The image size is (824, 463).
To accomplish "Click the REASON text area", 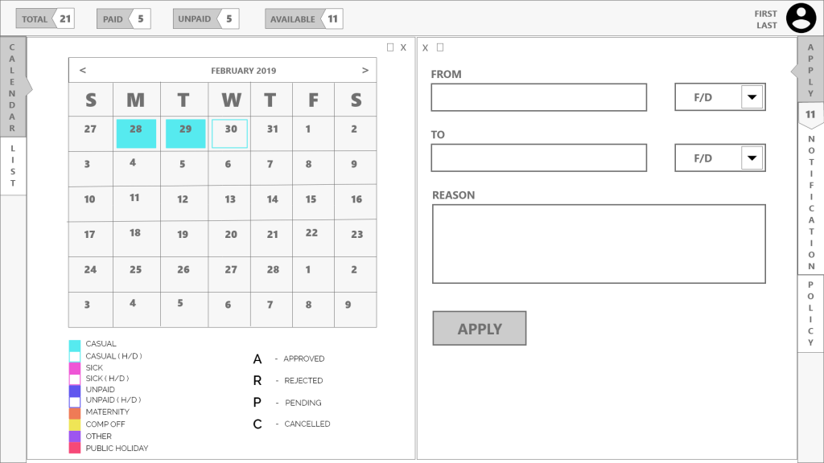I will click(x=599, y=244).
